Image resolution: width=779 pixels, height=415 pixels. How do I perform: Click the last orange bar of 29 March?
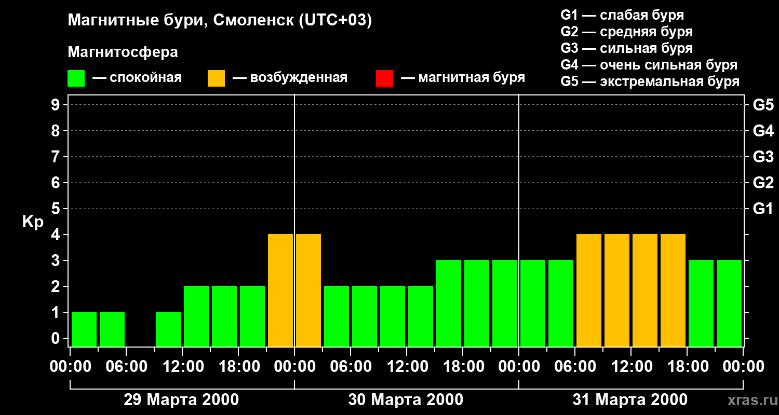[280, 290]
